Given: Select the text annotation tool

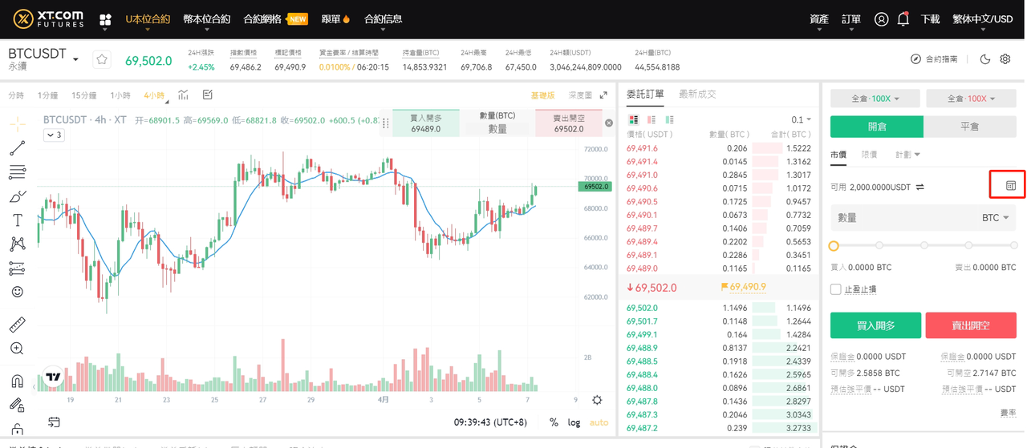Looking at the screenshot, I should pyautogui.click(x=17, y=220).
